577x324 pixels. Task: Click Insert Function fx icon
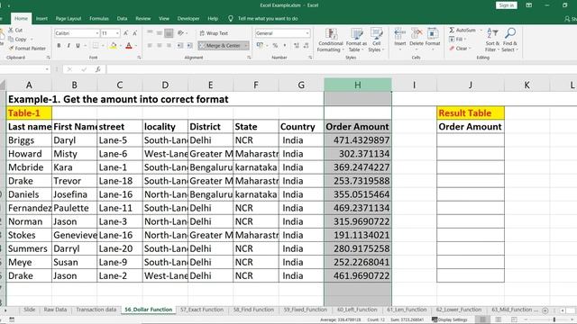(97, 69)
